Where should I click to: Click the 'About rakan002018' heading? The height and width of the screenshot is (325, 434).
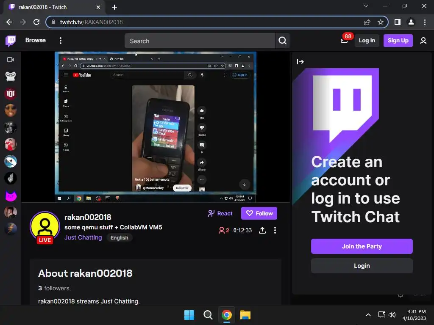click(85, 273)
